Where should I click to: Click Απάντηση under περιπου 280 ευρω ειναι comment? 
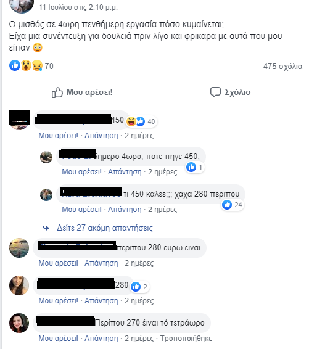(x=101, y=263)
